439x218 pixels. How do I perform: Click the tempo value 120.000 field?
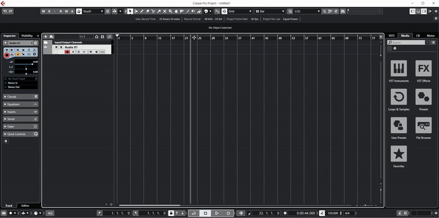333,213
